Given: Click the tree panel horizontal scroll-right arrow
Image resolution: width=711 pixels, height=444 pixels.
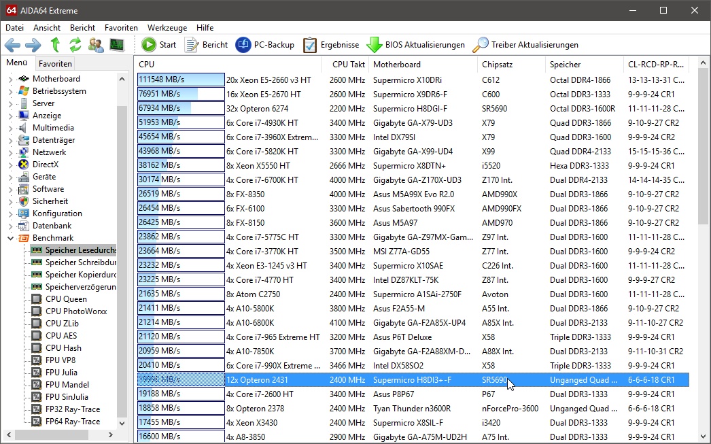Looking at the screenshot, I should (110, 435).
